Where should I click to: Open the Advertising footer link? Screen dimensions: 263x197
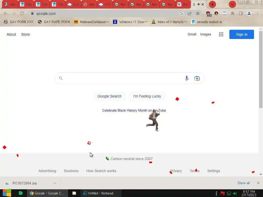tap(47, 171)
